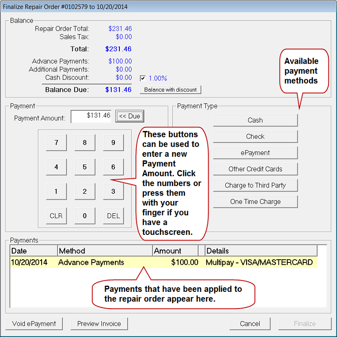
Task: Open Preview Invoice
Action: point(99,323)
